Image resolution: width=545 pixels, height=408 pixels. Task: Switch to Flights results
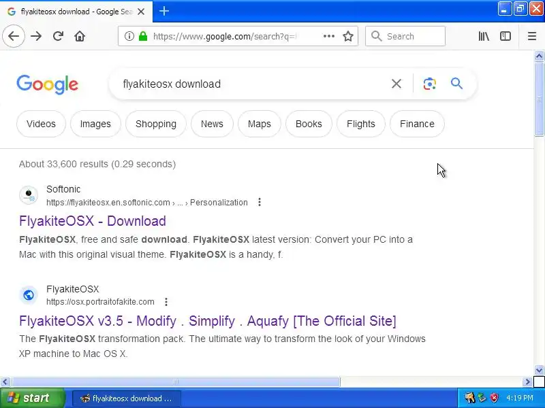pos(361,124)
